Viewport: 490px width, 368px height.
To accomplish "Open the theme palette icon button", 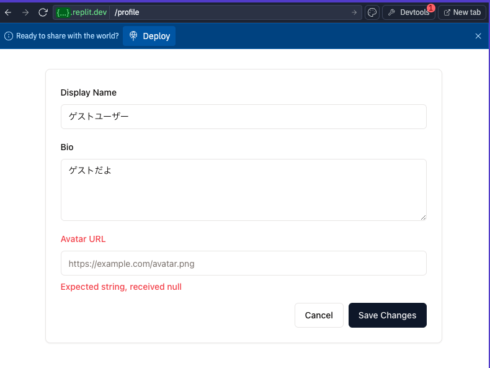I will click(x=372, y=12).
